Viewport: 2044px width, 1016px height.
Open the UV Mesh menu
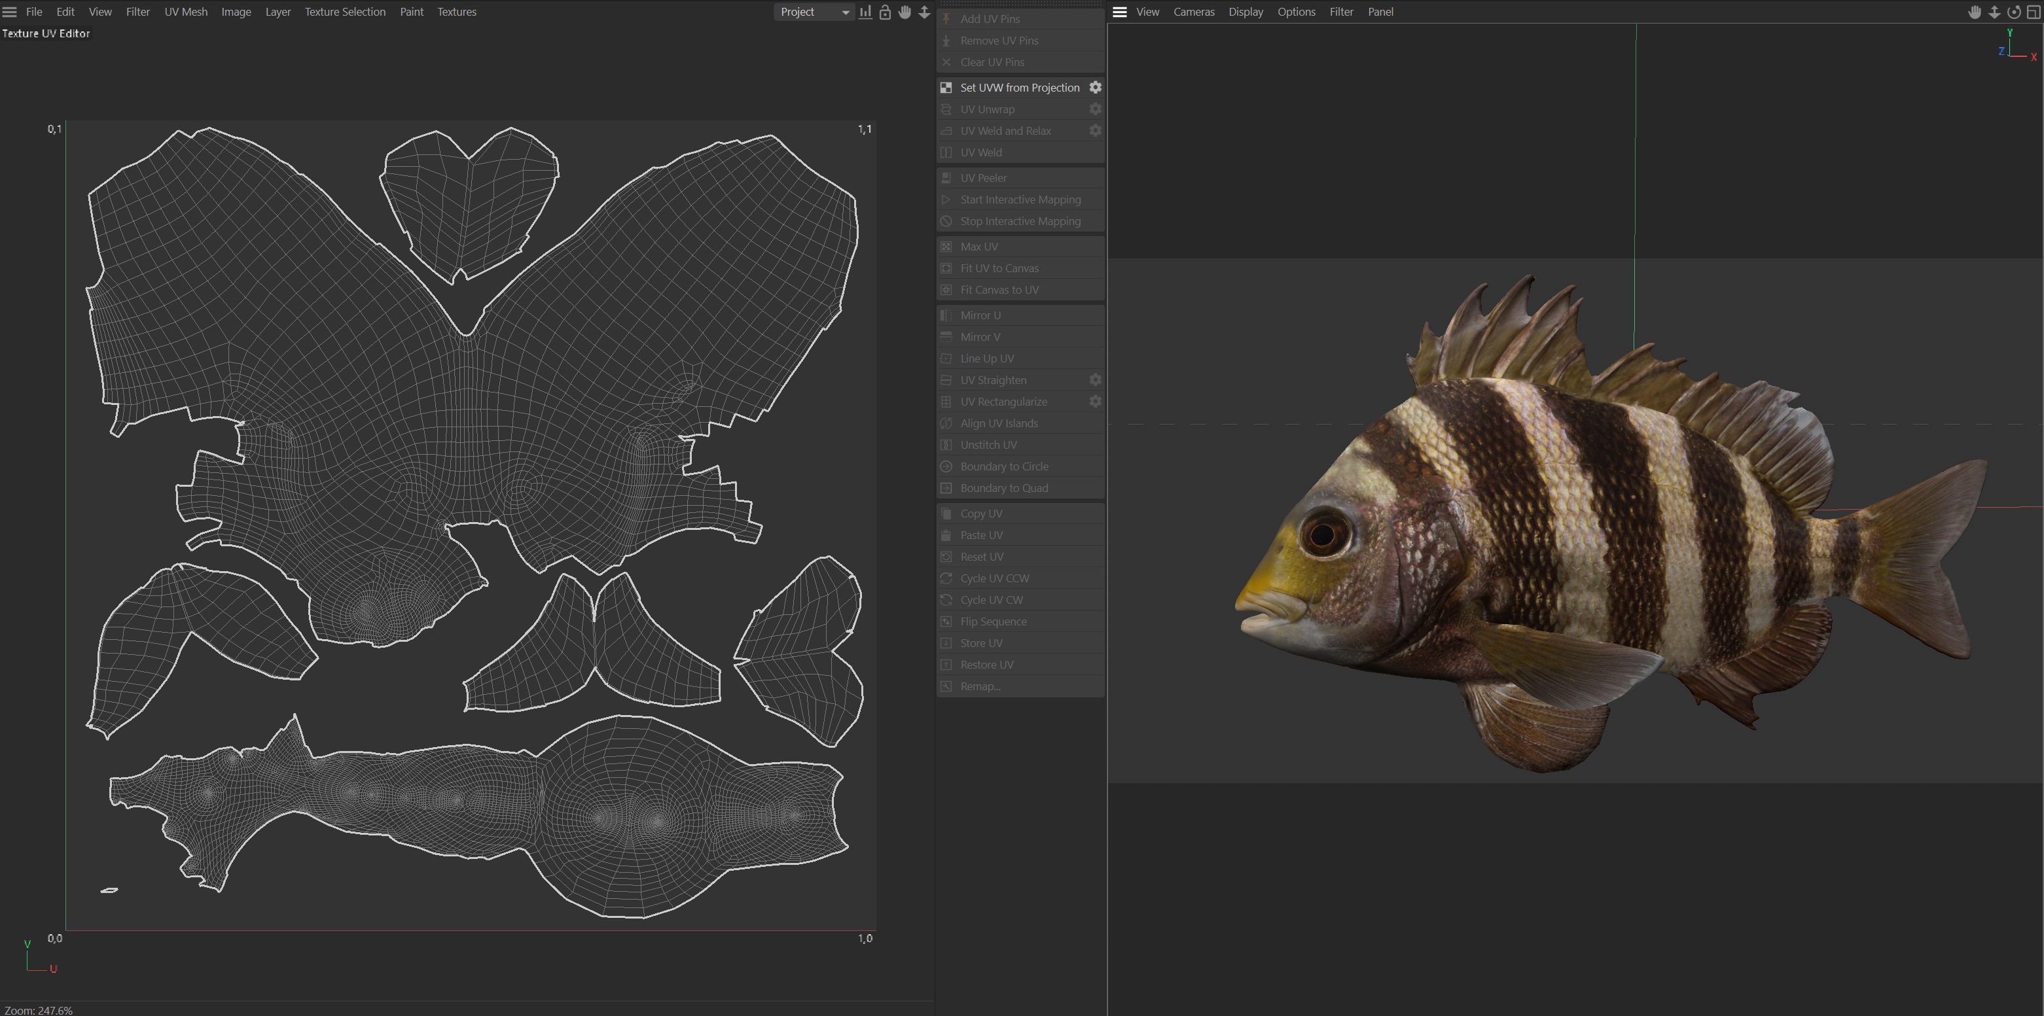[x=186, y=12]
